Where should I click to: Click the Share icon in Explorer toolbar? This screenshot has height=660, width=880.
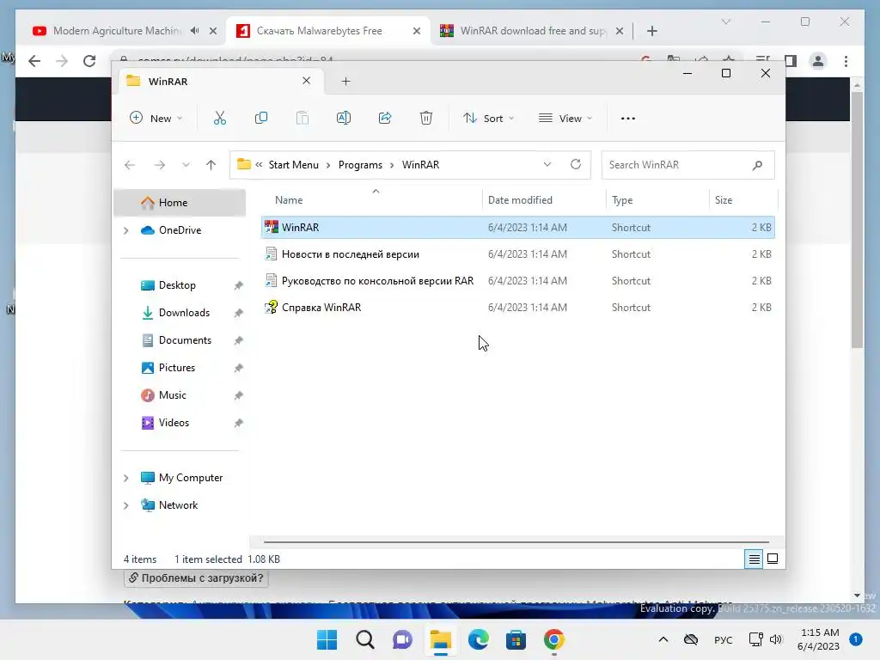385,119
